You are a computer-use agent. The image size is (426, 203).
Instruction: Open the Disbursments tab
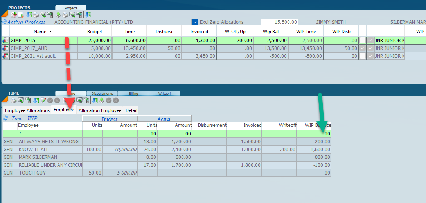point(102,94)
